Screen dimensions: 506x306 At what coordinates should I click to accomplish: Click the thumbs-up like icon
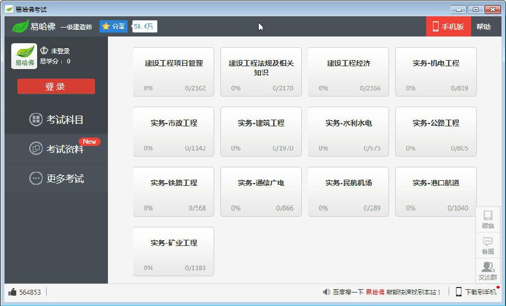coord(12,292)
